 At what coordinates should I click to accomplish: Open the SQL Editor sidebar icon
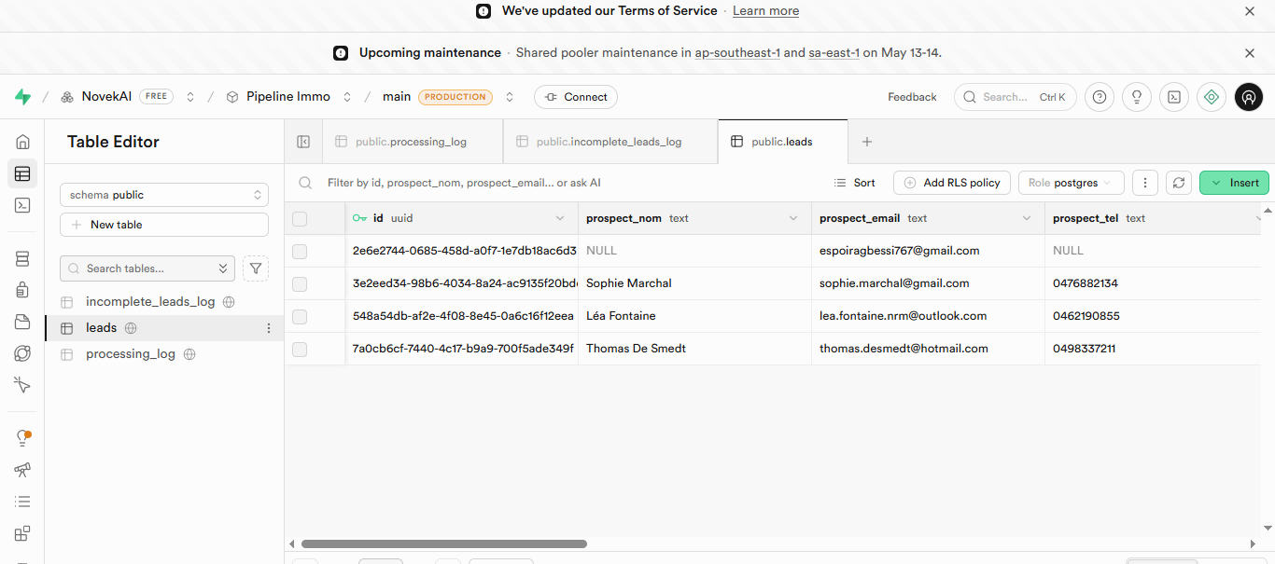pos(22,205)
